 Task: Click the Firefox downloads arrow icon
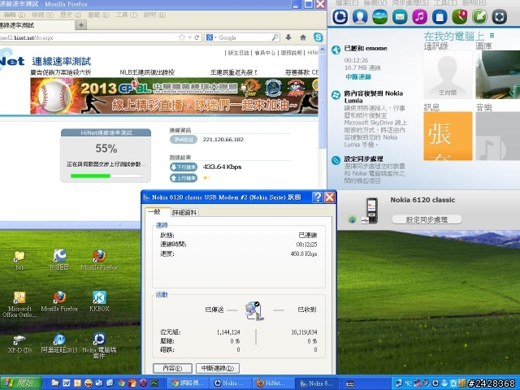(x=288, y=37)
